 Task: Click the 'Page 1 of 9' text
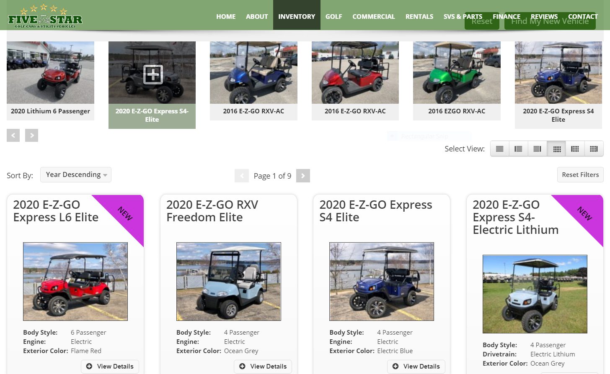click(x=272, y=176)
